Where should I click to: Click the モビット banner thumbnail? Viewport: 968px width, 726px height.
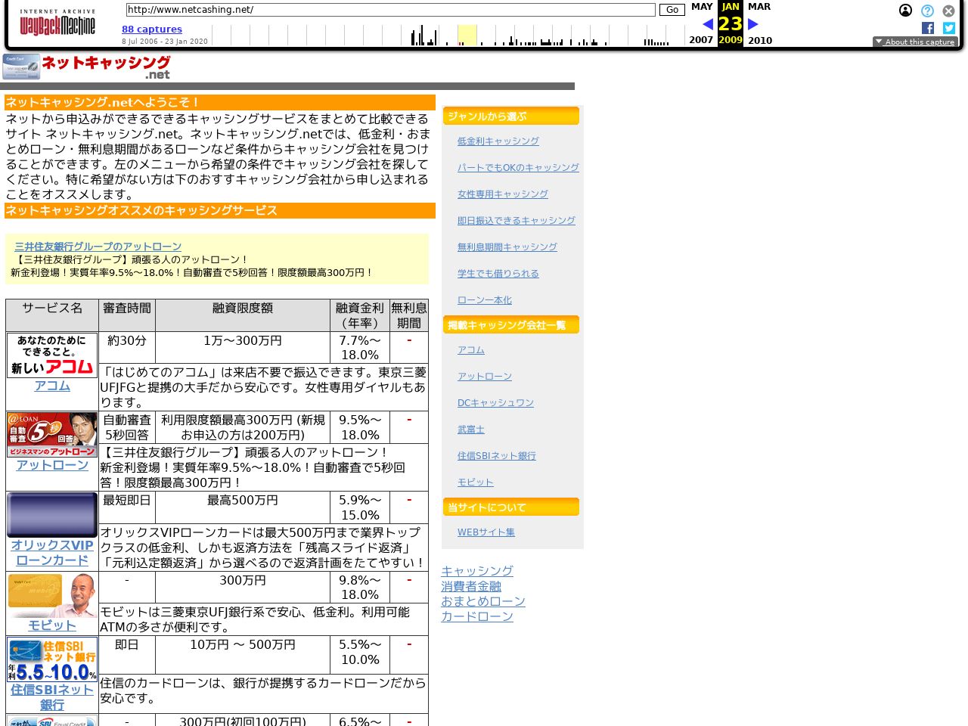[52, 595]
